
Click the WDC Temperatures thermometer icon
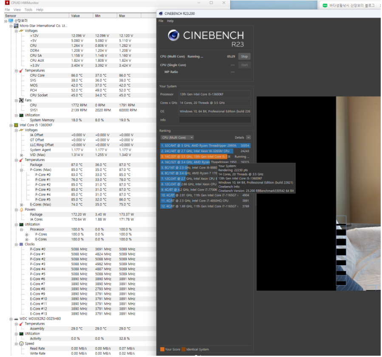pos(21,324)
